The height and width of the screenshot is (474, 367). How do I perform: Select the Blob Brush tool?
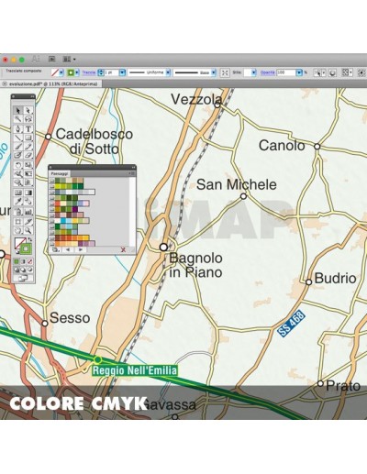click(x=18, y=155)
